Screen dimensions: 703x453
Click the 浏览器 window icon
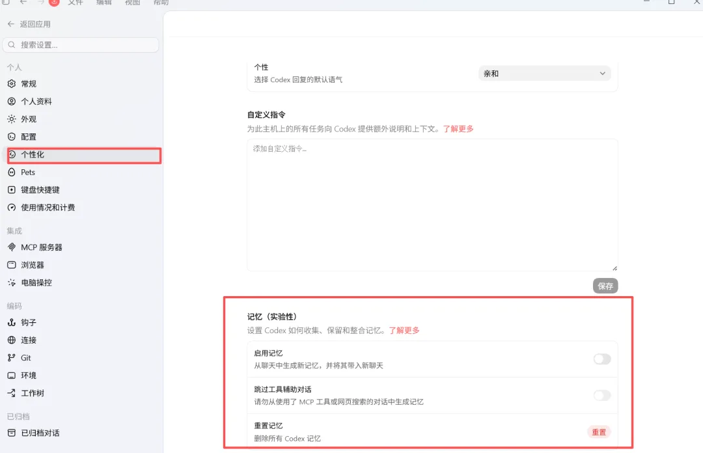pyautogui.click(x=12, y=265)
